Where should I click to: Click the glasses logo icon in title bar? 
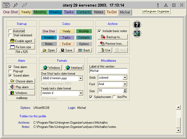[6, 5]
